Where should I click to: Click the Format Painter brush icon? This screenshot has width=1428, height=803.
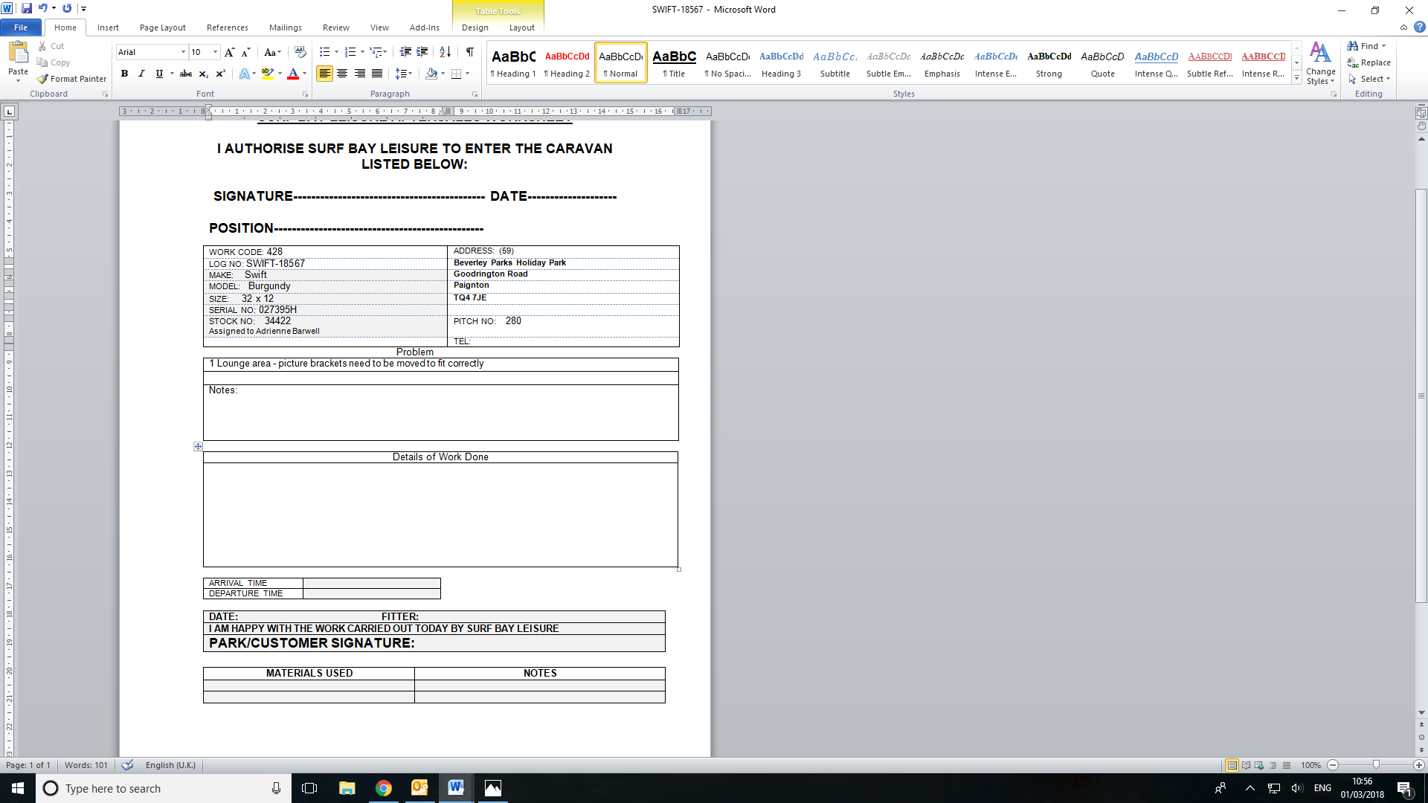coord(43,79)
